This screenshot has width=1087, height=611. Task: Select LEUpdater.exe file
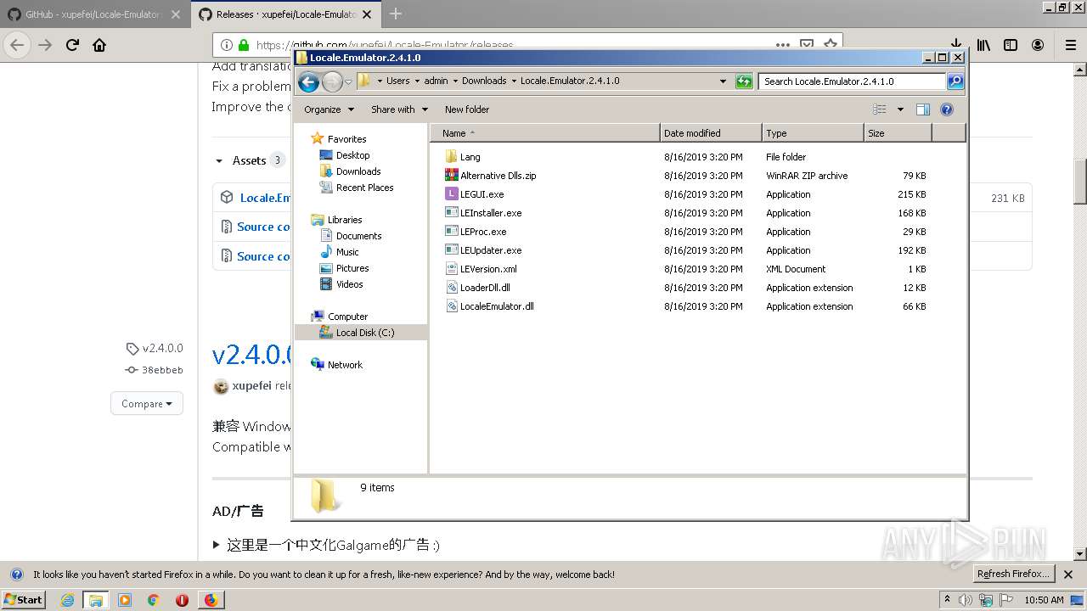pyautogui.click(x=483, y=250)
